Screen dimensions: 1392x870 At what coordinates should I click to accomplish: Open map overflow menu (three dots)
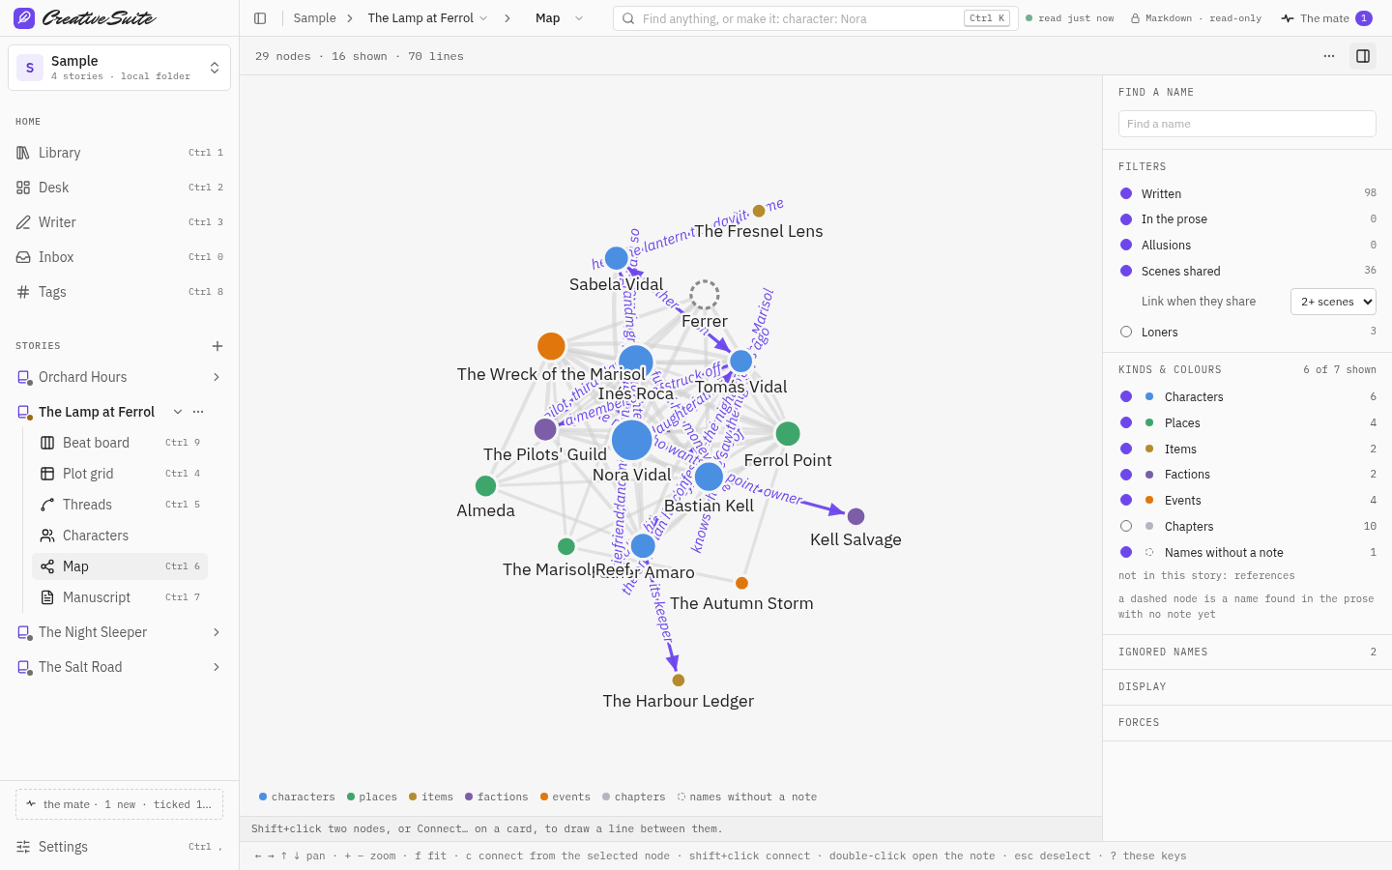pyautogui.click(x=1329, y=56)
